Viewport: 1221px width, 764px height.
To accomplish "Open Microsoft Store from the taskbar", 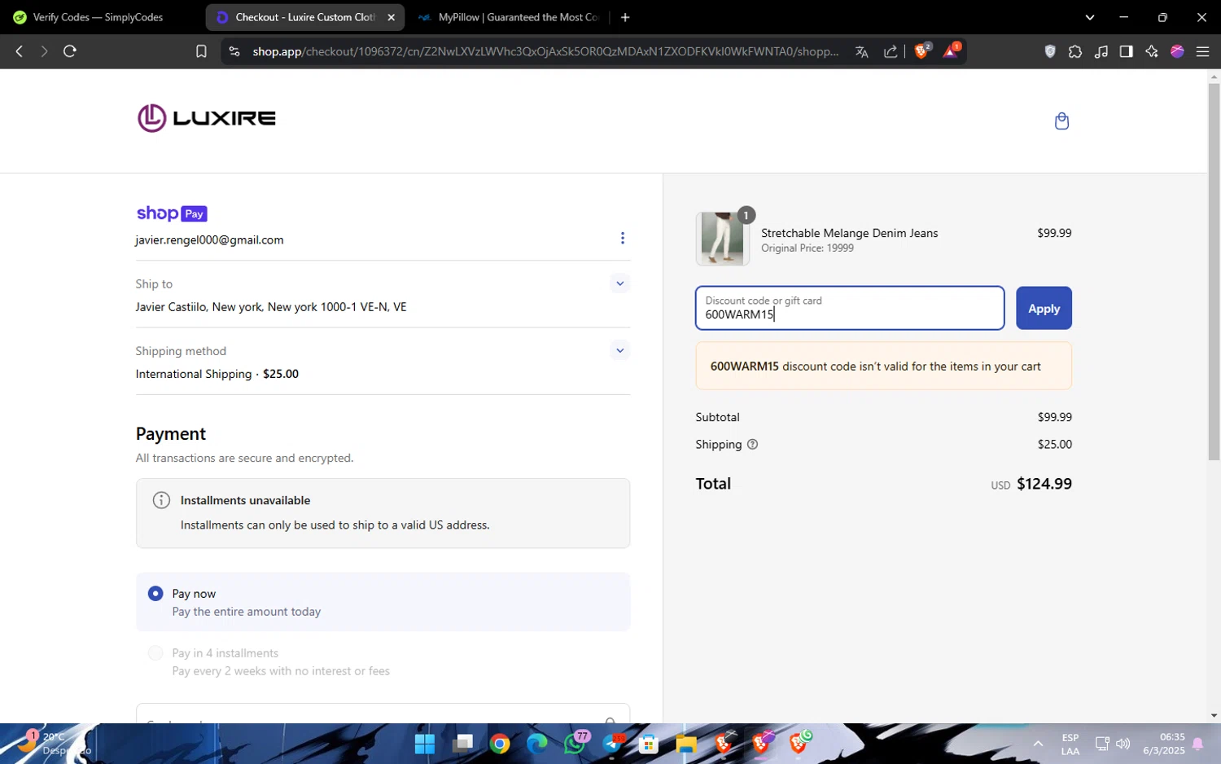I will tap(649, 744).
